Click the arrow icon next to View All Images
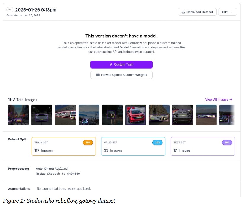The image size is (246, 213). click(230, 99)
